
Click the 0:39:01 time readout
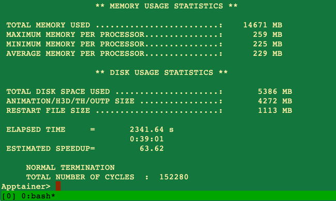pyautogui.click(x=147, y=139)
